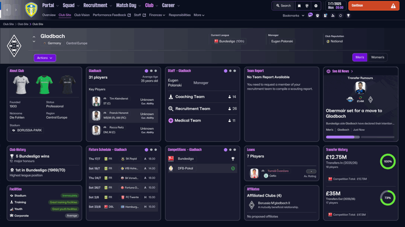The image size is (405, 227).
Task: Click the Borussia M'gladbach II crest
Action: (252, 205)
